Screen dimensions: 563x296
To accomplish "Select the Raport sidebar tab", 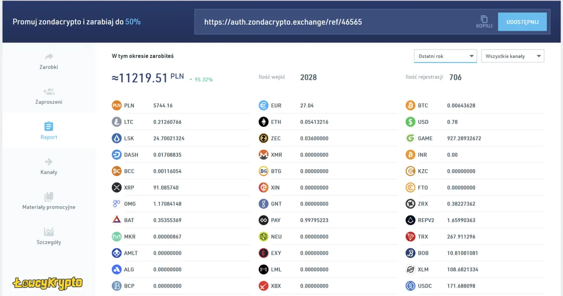I will [49, 131].
